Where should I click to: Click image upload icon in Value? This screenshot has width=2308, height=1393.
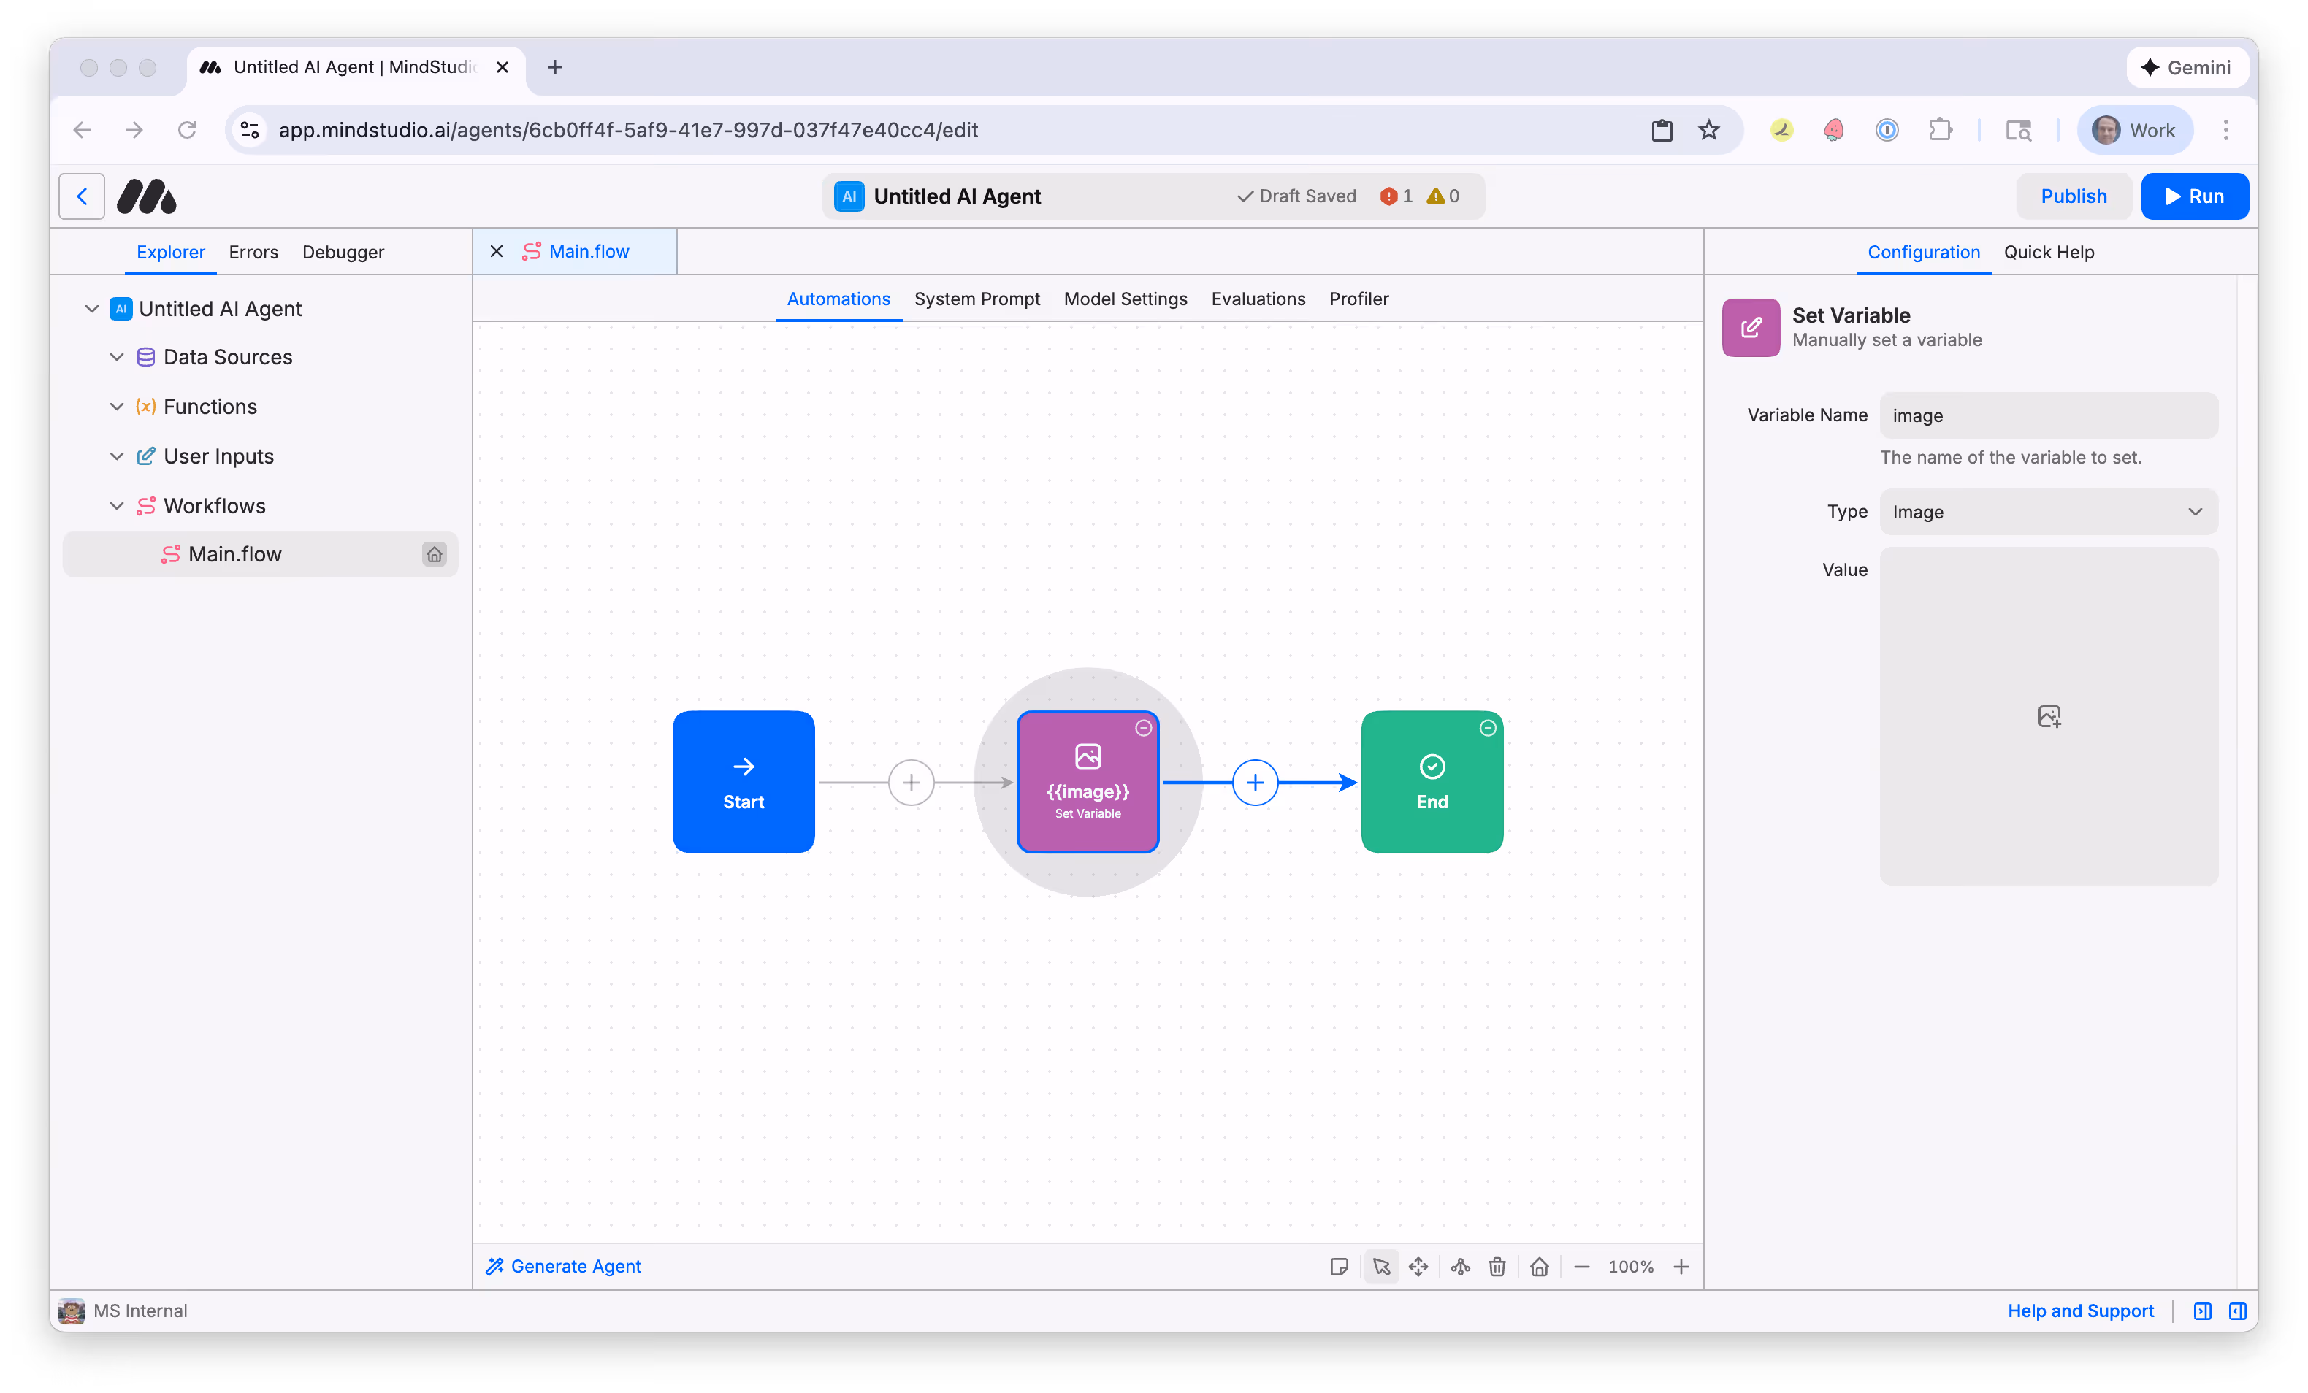click(2049, 716)
